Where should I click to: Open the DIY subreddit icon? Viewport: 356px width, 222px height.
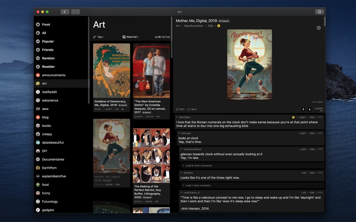click(38, 151)
